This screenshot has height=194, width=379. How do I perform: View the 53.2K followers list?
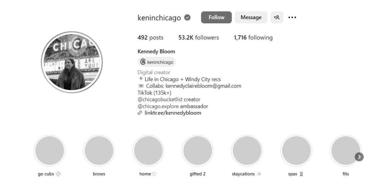click(x=199, y=37)
